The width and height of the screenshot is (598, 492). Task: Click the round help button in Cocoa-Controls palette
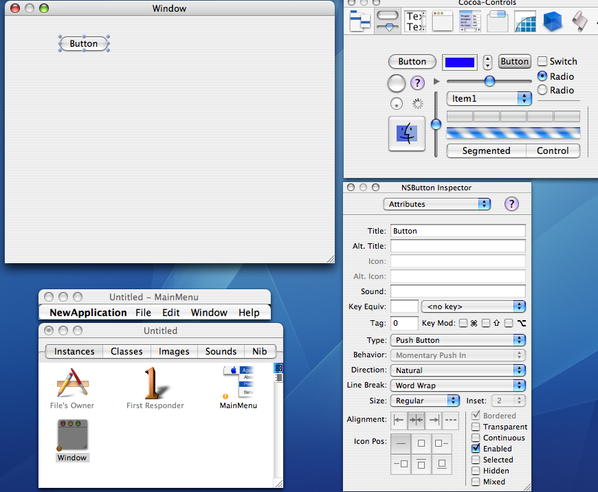click(x=418, y=82)
